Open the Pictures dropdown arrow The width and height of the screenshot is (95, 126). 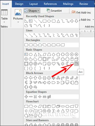18,22
